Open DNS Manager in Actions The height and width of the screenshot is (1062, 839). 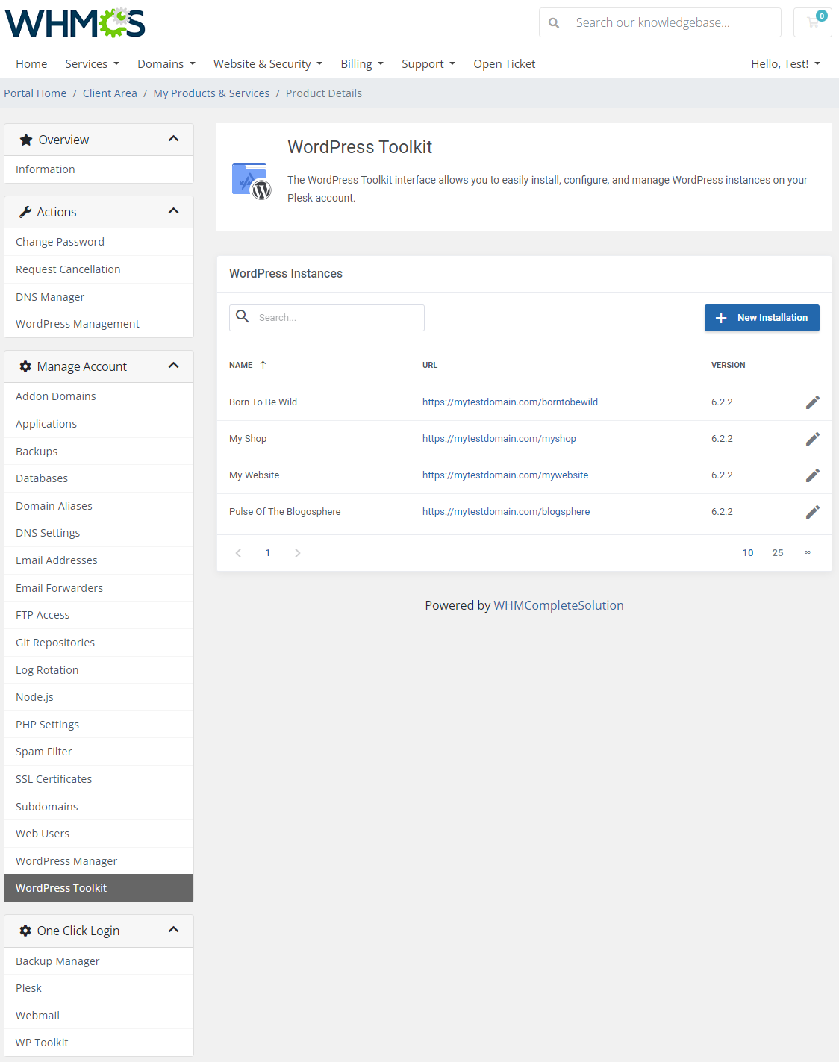point(99,297)
